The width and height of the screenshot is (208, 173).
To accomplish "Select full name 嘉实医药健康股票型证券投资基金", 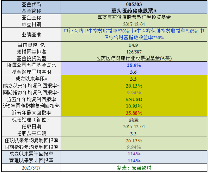I will [134, 17].
